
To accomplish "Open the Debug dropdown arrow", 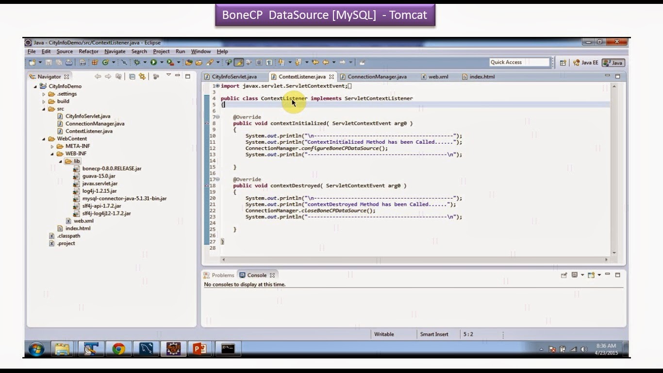I will [145, 62].
